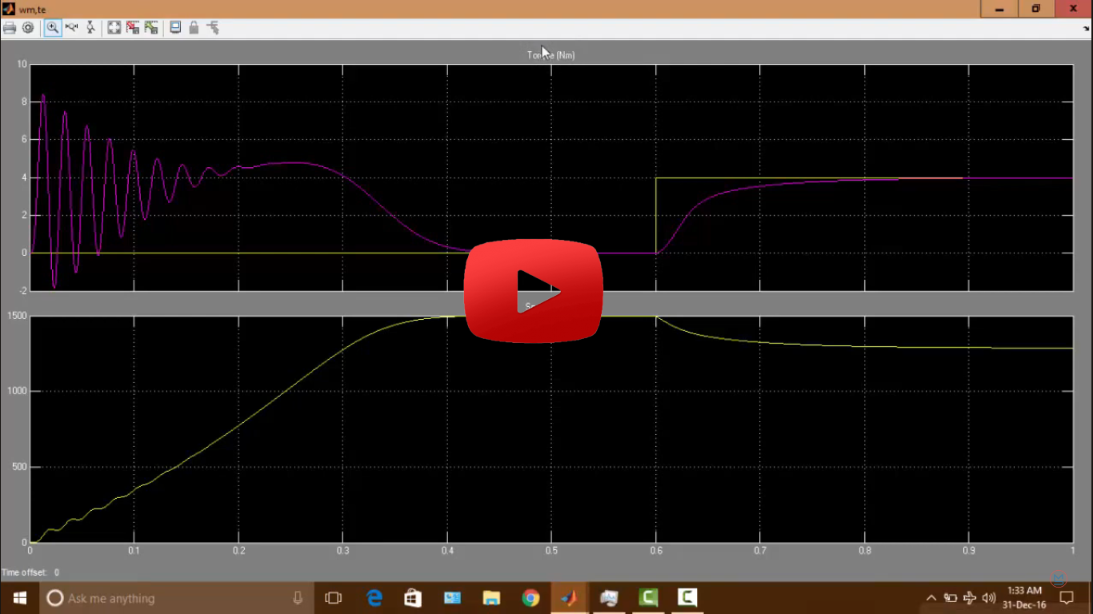Click the lock axes selection icon

[194, 28]
